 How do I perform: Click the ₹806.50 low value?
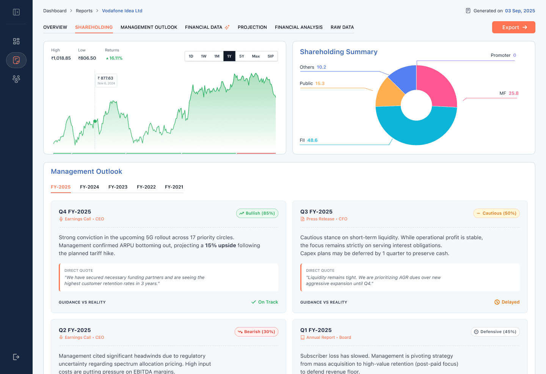click(x=87, y=58)
